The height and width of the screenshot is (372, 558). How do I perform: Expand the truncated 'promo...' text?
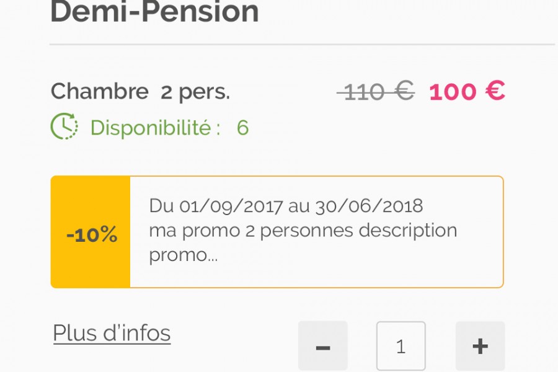(183, 255)
